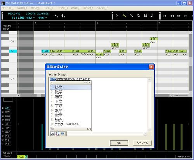Select the GEN control parameter
Viewport: 194px width, 160px height.
point(8,132)
